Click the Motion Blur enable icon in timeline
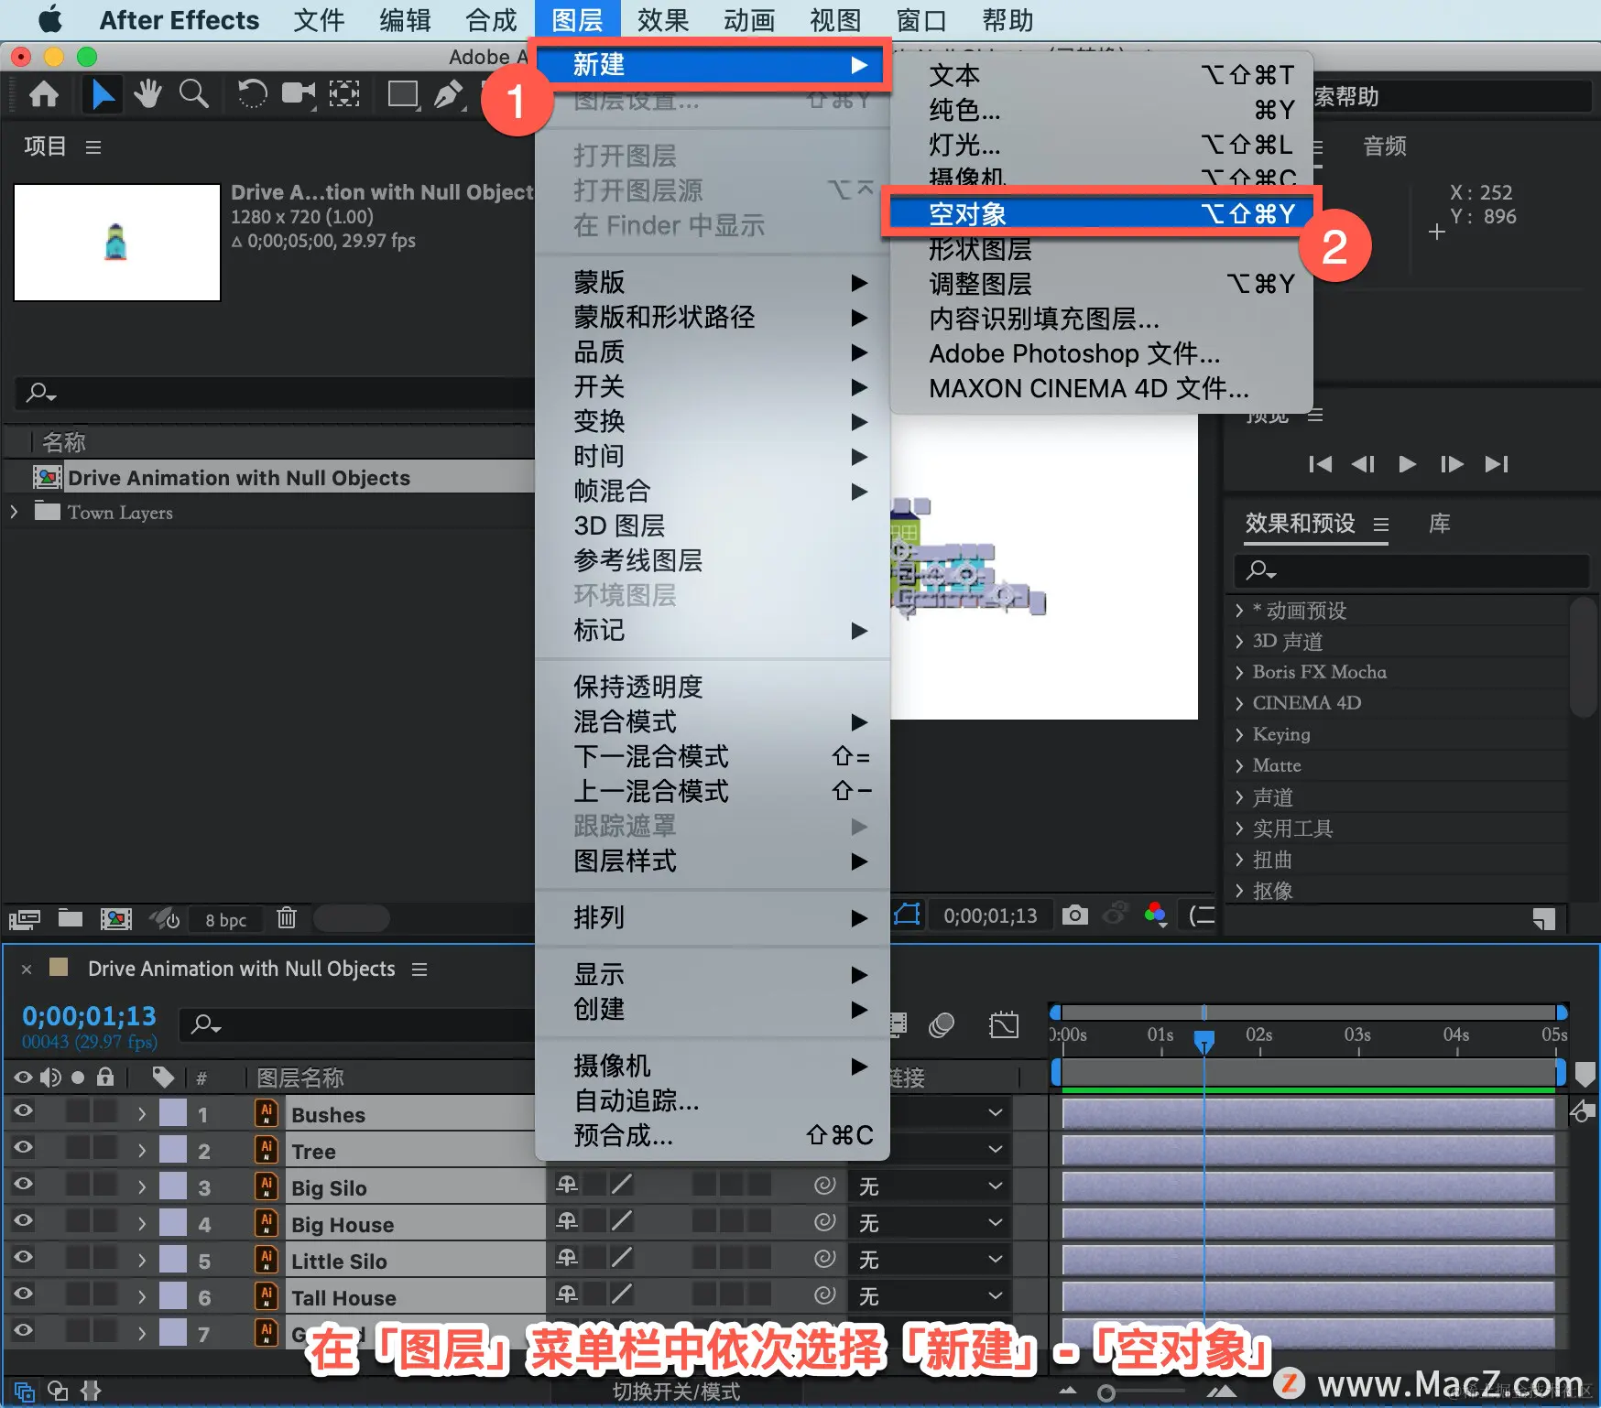 coord(942,1024)
